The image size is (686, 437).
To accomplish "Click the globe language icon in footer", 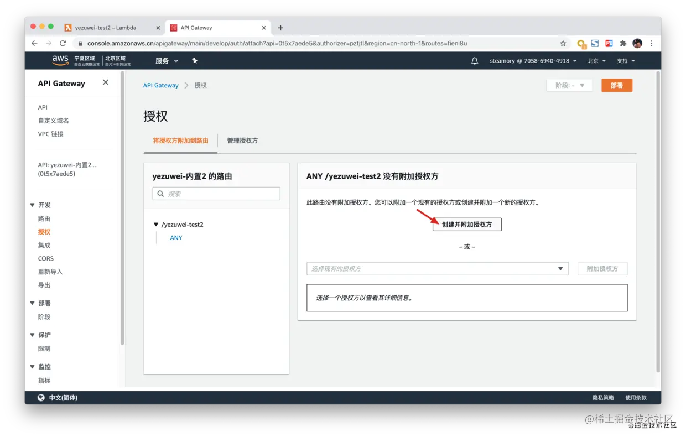I will pos(41,398).
